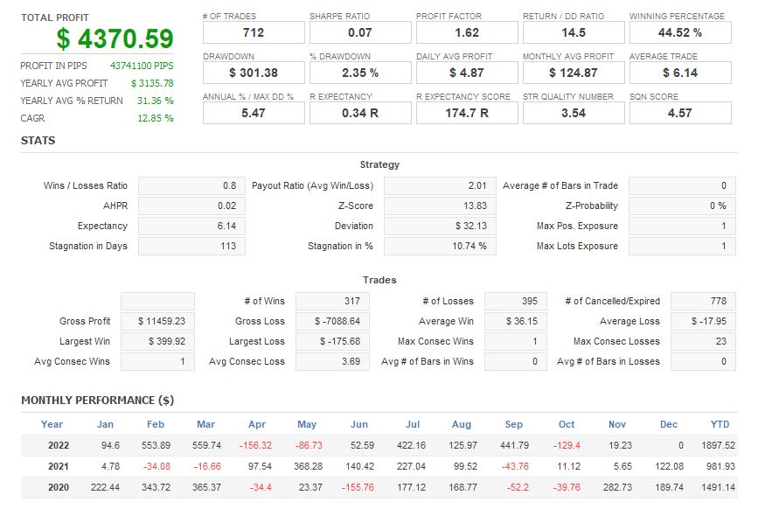Select the # of Trades value box

[x=254, y=32]
